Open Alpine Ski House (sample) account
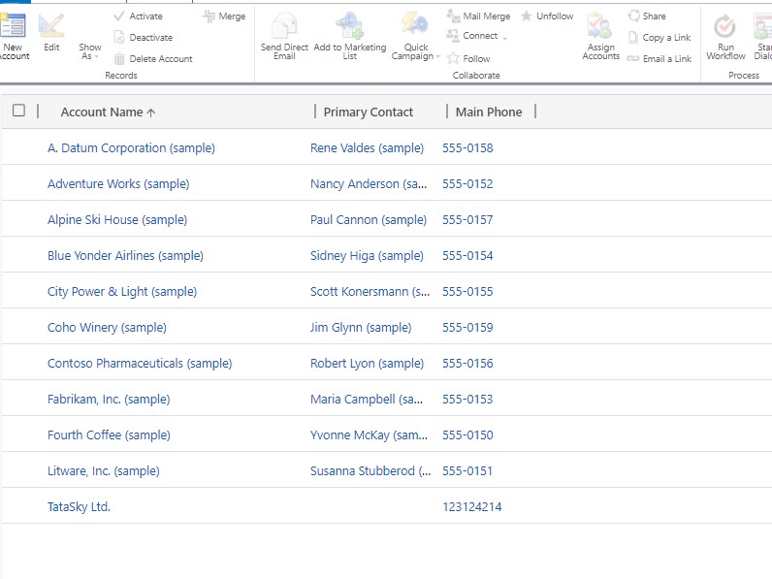Viewport: 772px width, 579px height. tap(117, 220)
